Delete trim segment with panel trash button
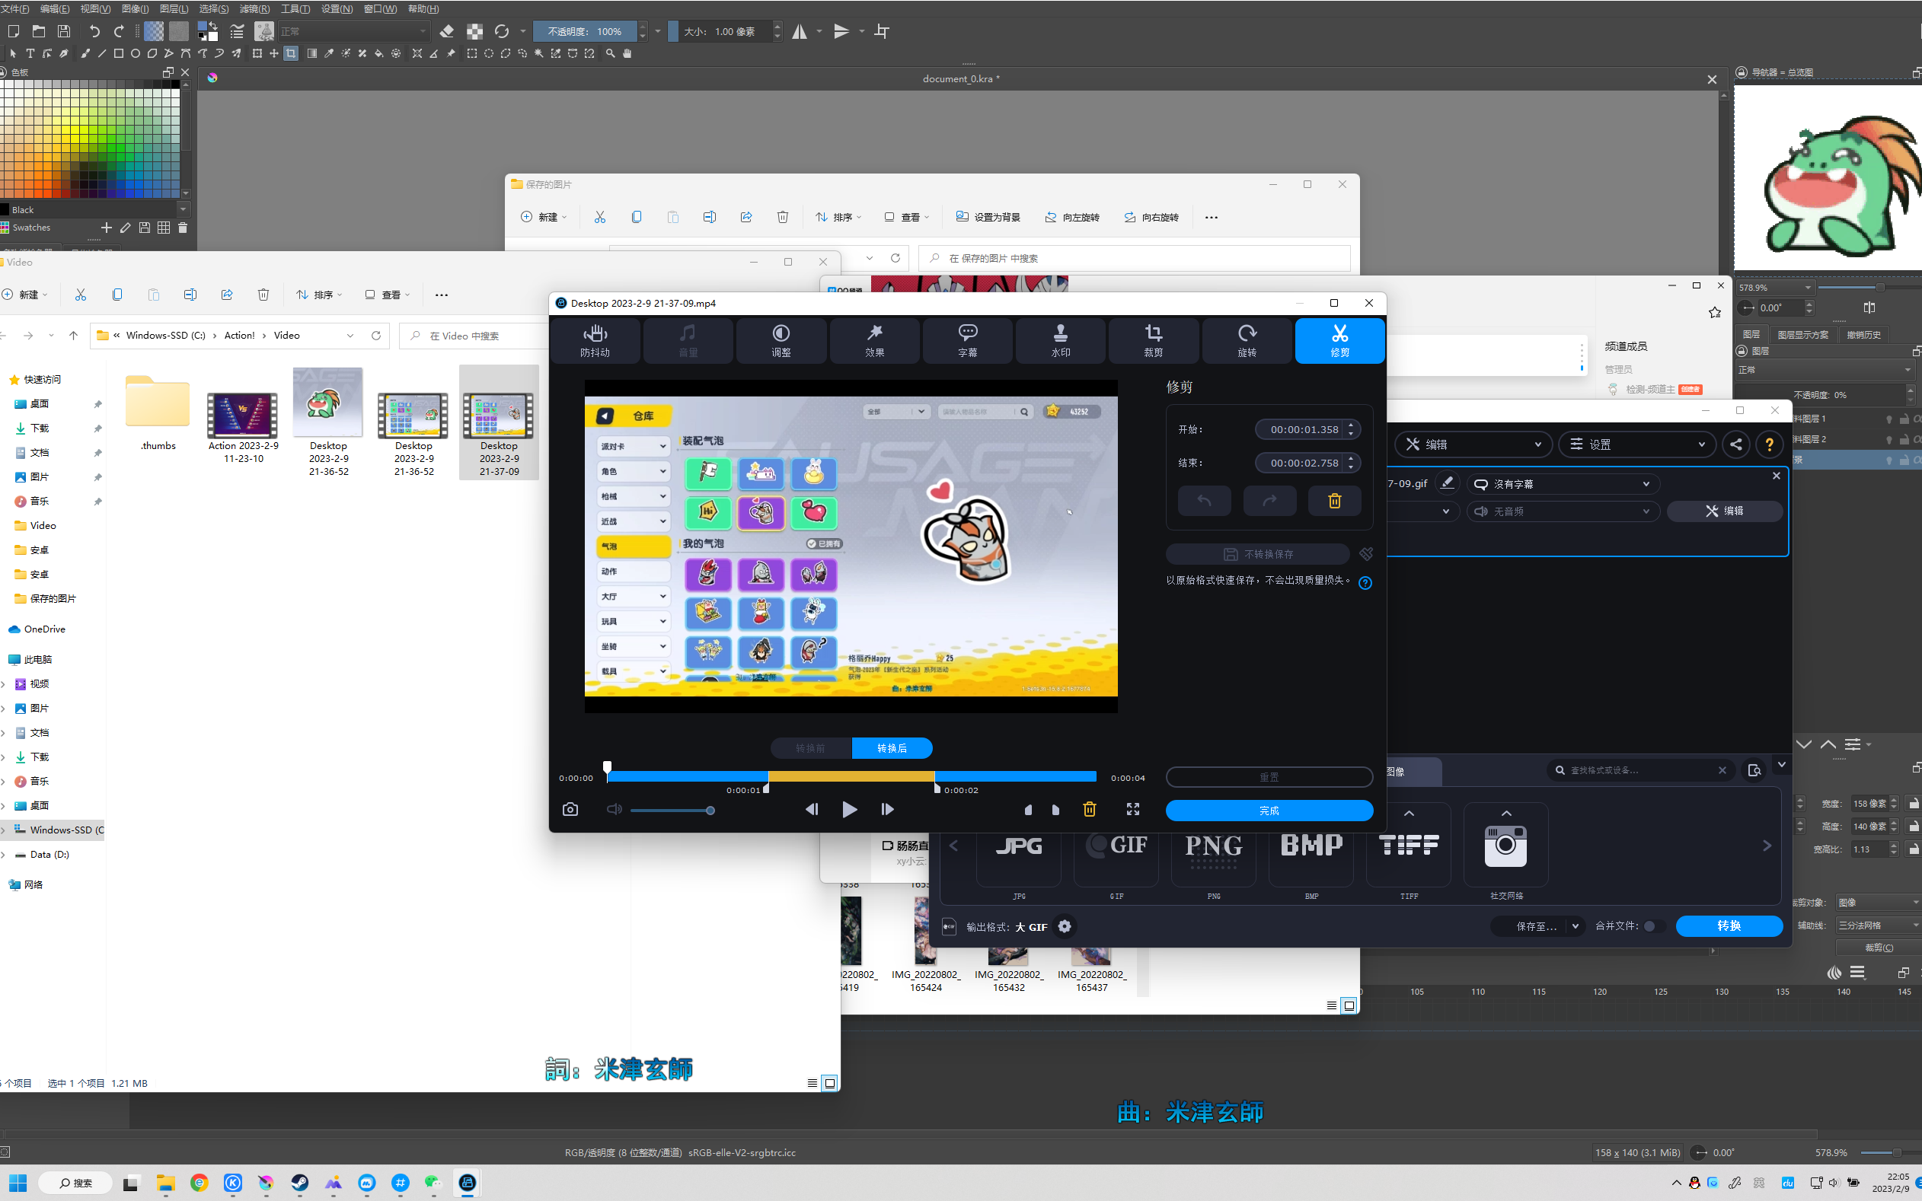This screenshot has width=1922, height=1201. pos(1335,501)
